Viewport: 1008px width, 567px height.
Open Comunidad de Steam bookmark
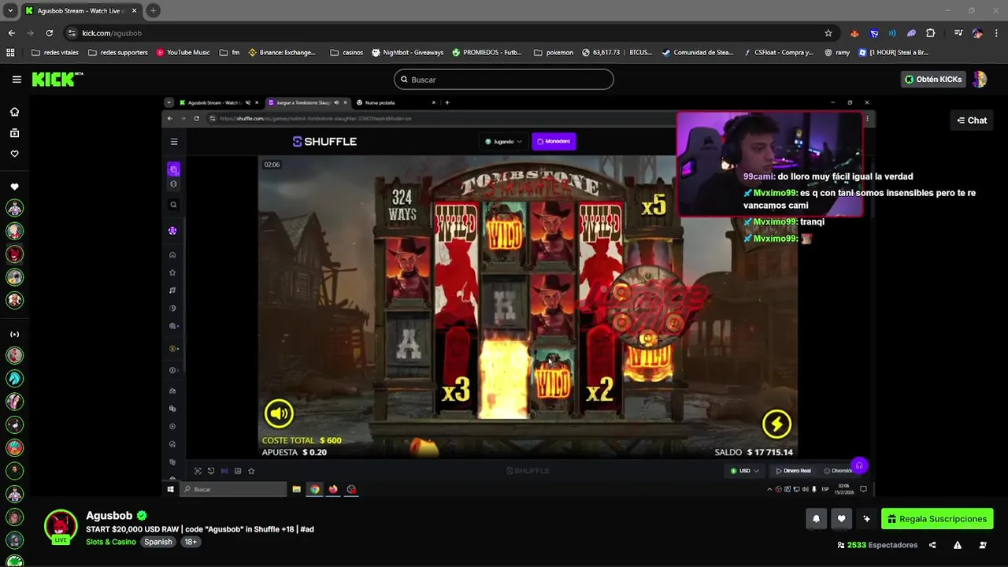(x=698, y=53)
